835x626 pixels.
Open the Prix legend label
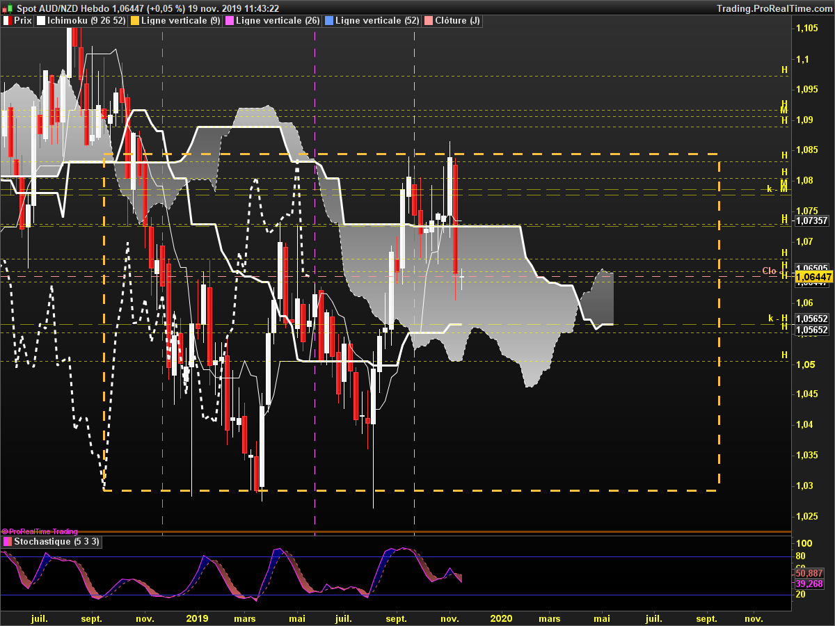(x=22, y=21)
